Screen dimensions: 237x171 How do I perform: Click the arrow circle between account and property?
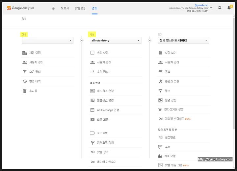pyautogui.click(x=82, y=40)
